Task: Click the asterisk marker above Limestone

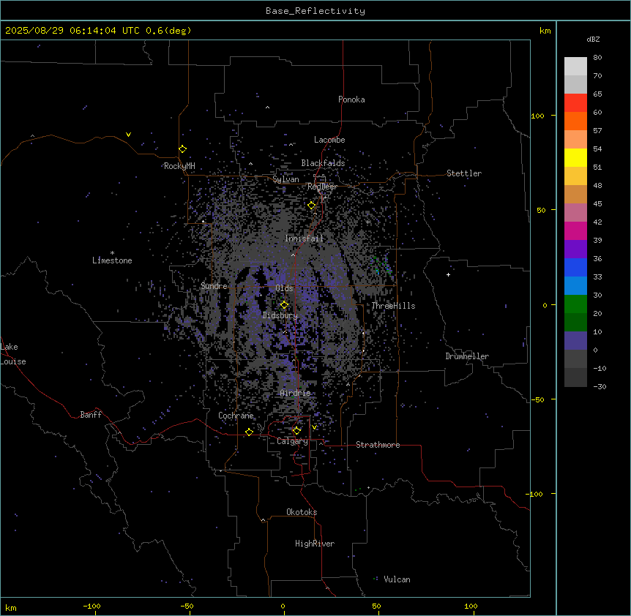Action: tap(112, 253)
